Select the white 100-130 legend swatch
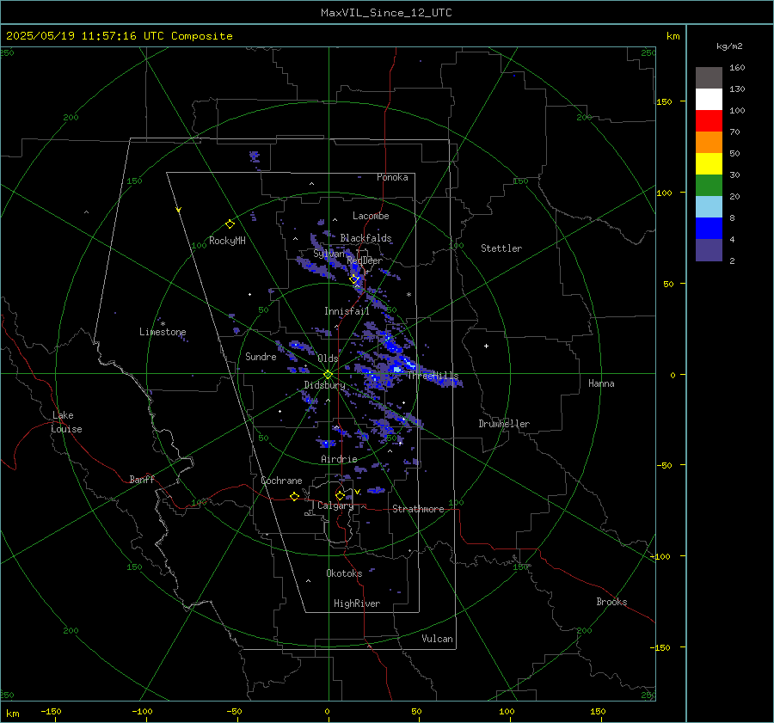The image size is (774, 723). tap(709, 100)
